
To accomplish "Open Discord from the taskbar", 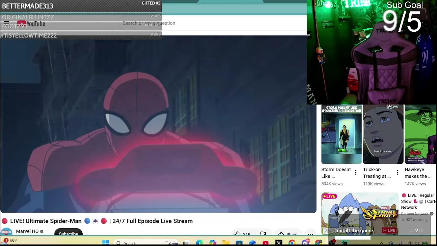I will [305, 243].
